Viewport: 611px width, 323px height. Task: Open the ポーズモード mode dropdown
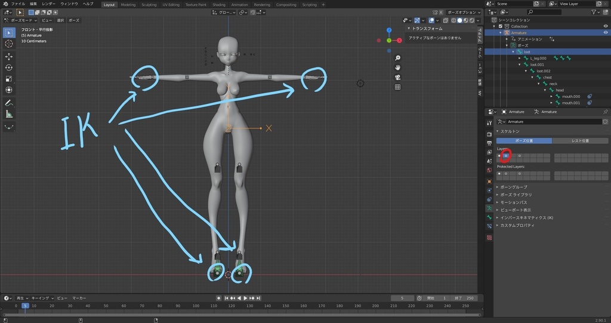point(21,20)
